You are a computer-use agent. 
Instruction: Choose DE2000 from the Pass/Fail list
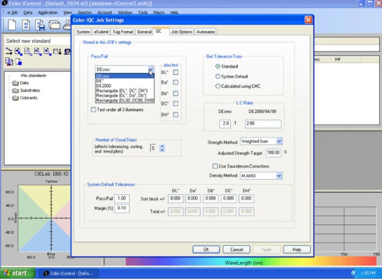pyautogui.click(x=104, y=86)
